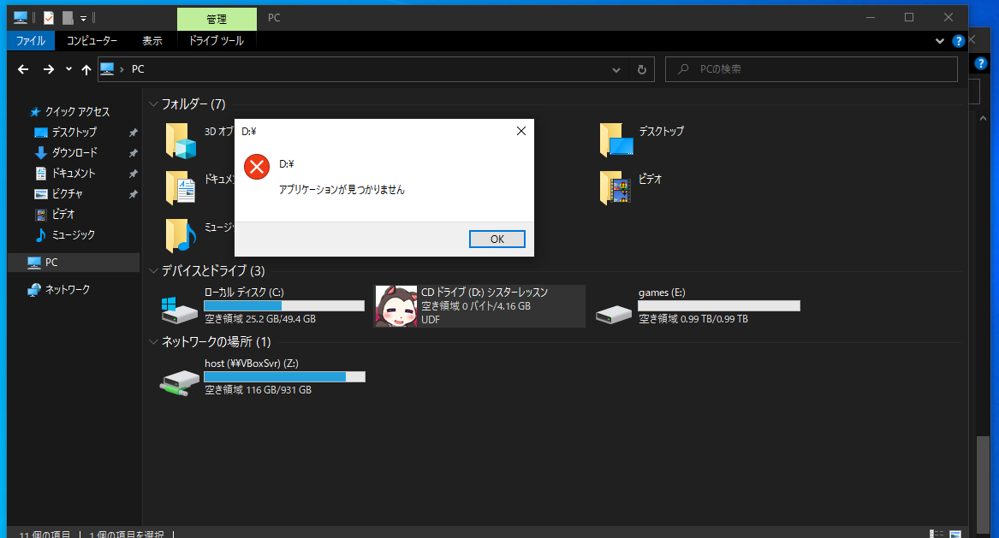Screen dimensions: 999x538
Task: Collapse the フォルダー group
Action: point(154,104)
